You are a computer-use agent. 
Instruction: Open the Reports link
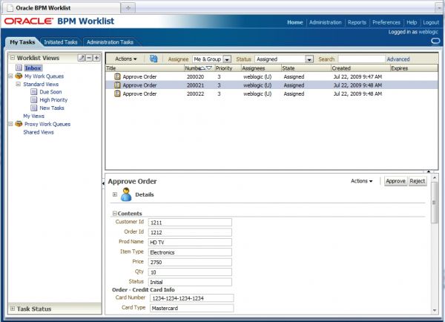[357, 22]
